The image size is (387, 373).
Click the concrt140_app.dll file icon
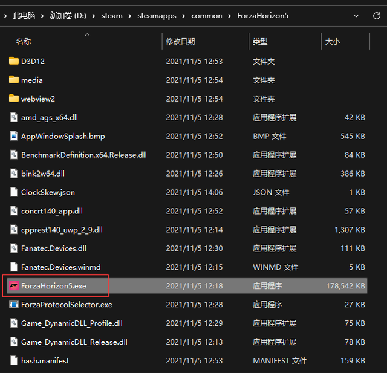pyautogui.click(x=14, y=211)
